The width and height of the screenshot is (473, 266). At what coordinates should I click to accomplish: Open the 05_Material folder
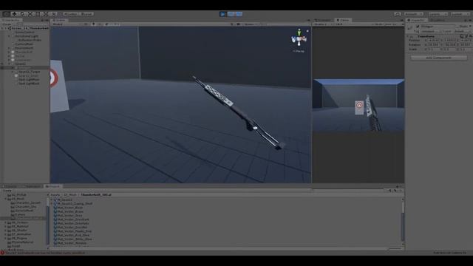(20, 227)
